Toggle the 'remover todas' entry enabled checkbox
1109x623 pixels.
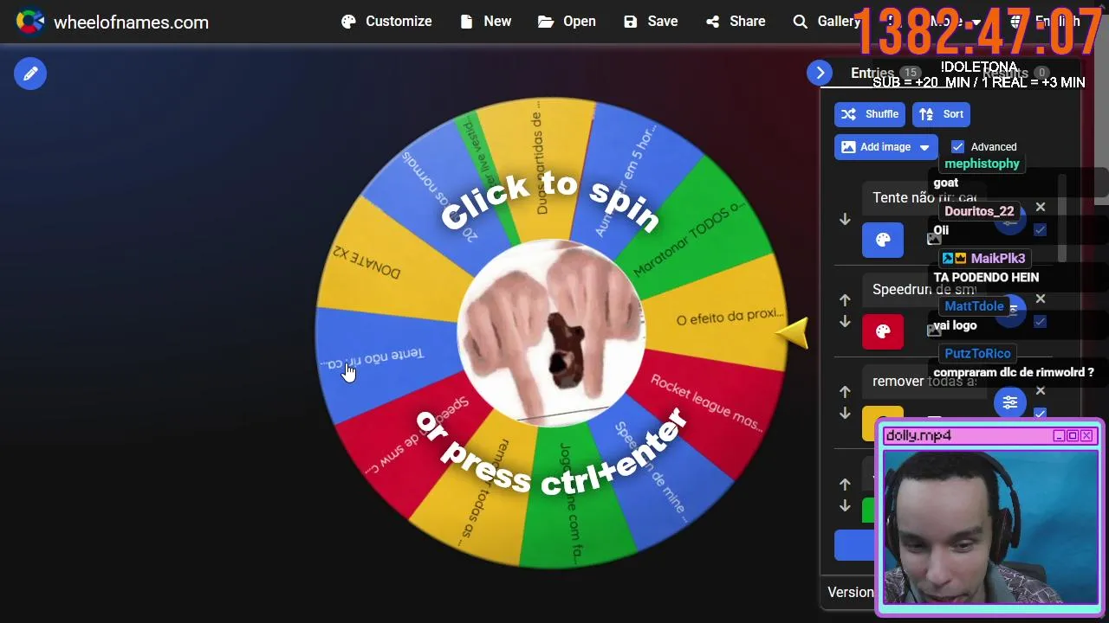pyautogui.click(x=1041, y=414)
